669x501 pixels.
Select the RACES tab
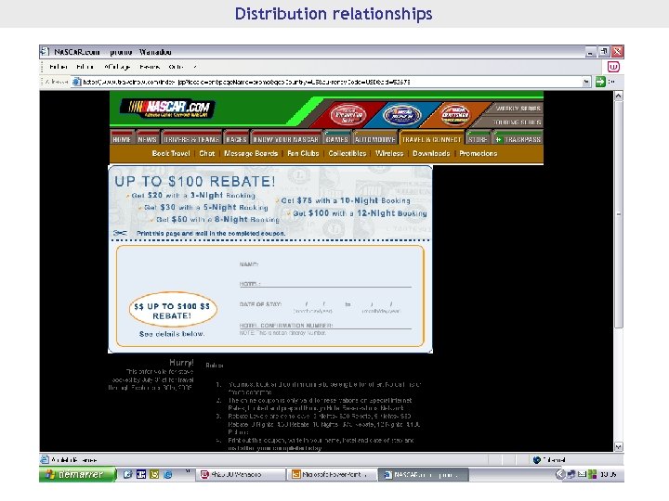pos(236,139)
